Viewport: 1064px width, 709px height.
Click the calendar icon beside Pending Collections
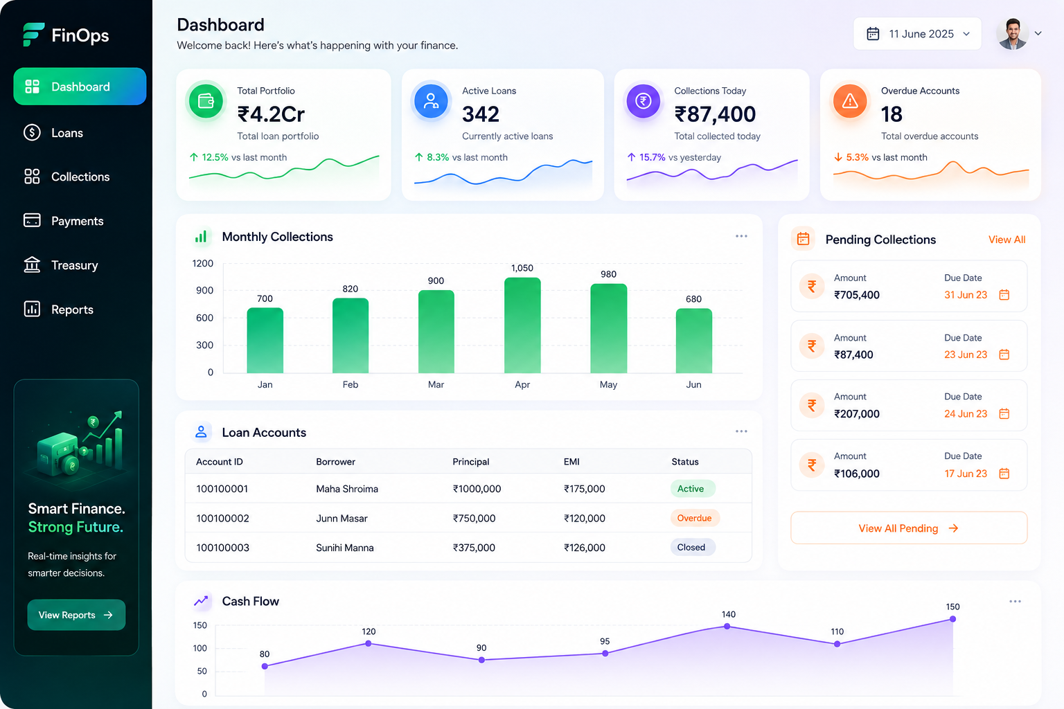(804, 239)
